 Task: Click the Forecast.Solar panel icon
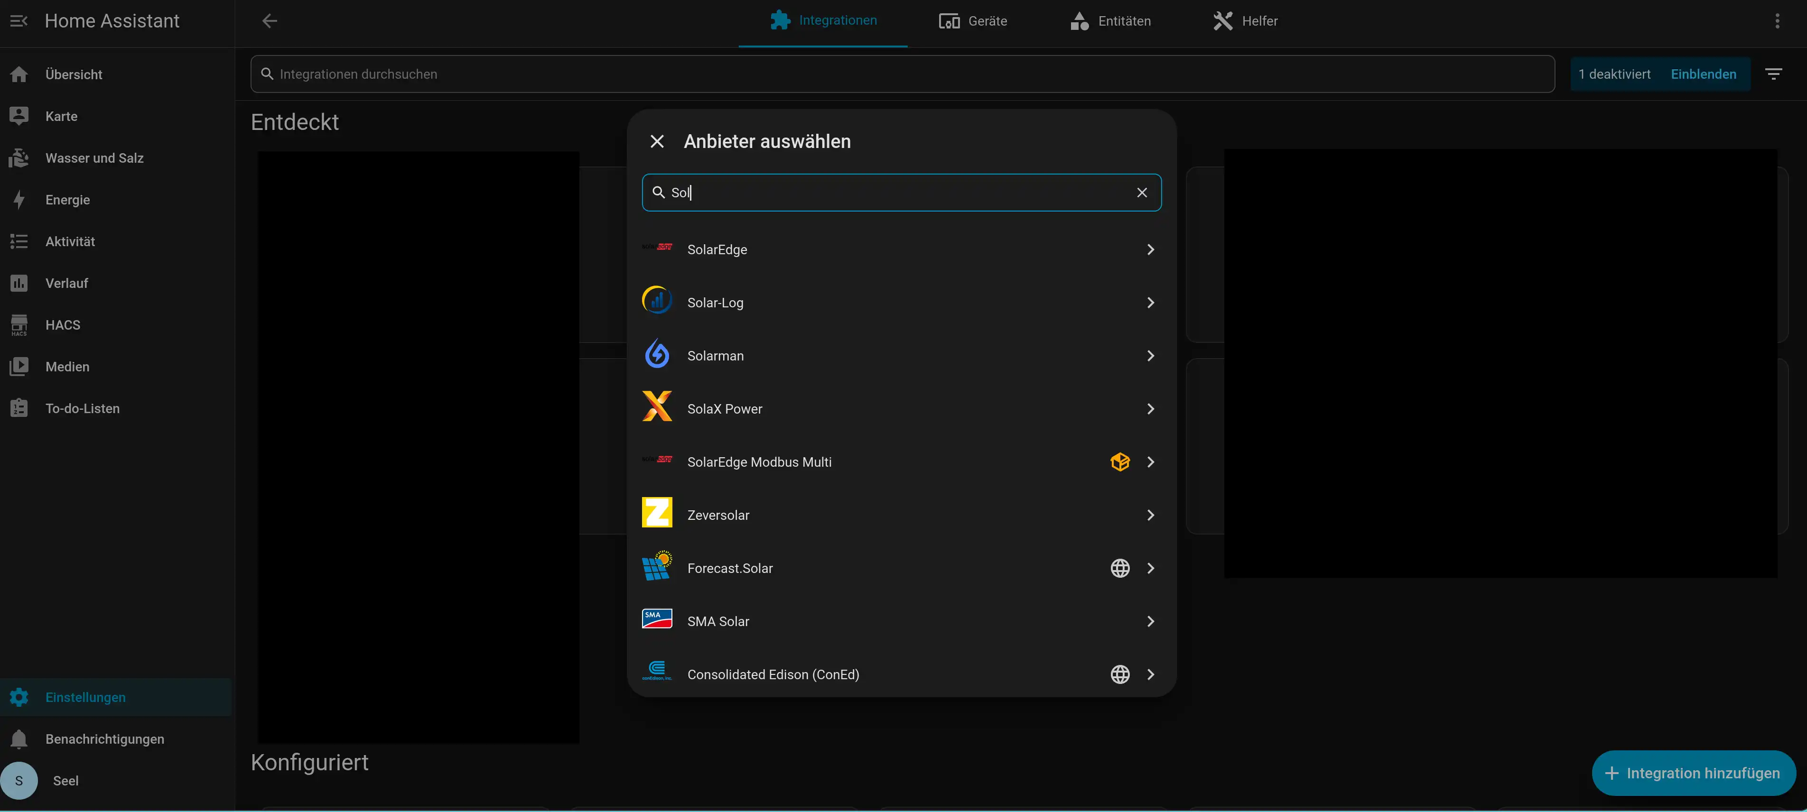pyautogui.click(x=657, y=567)
